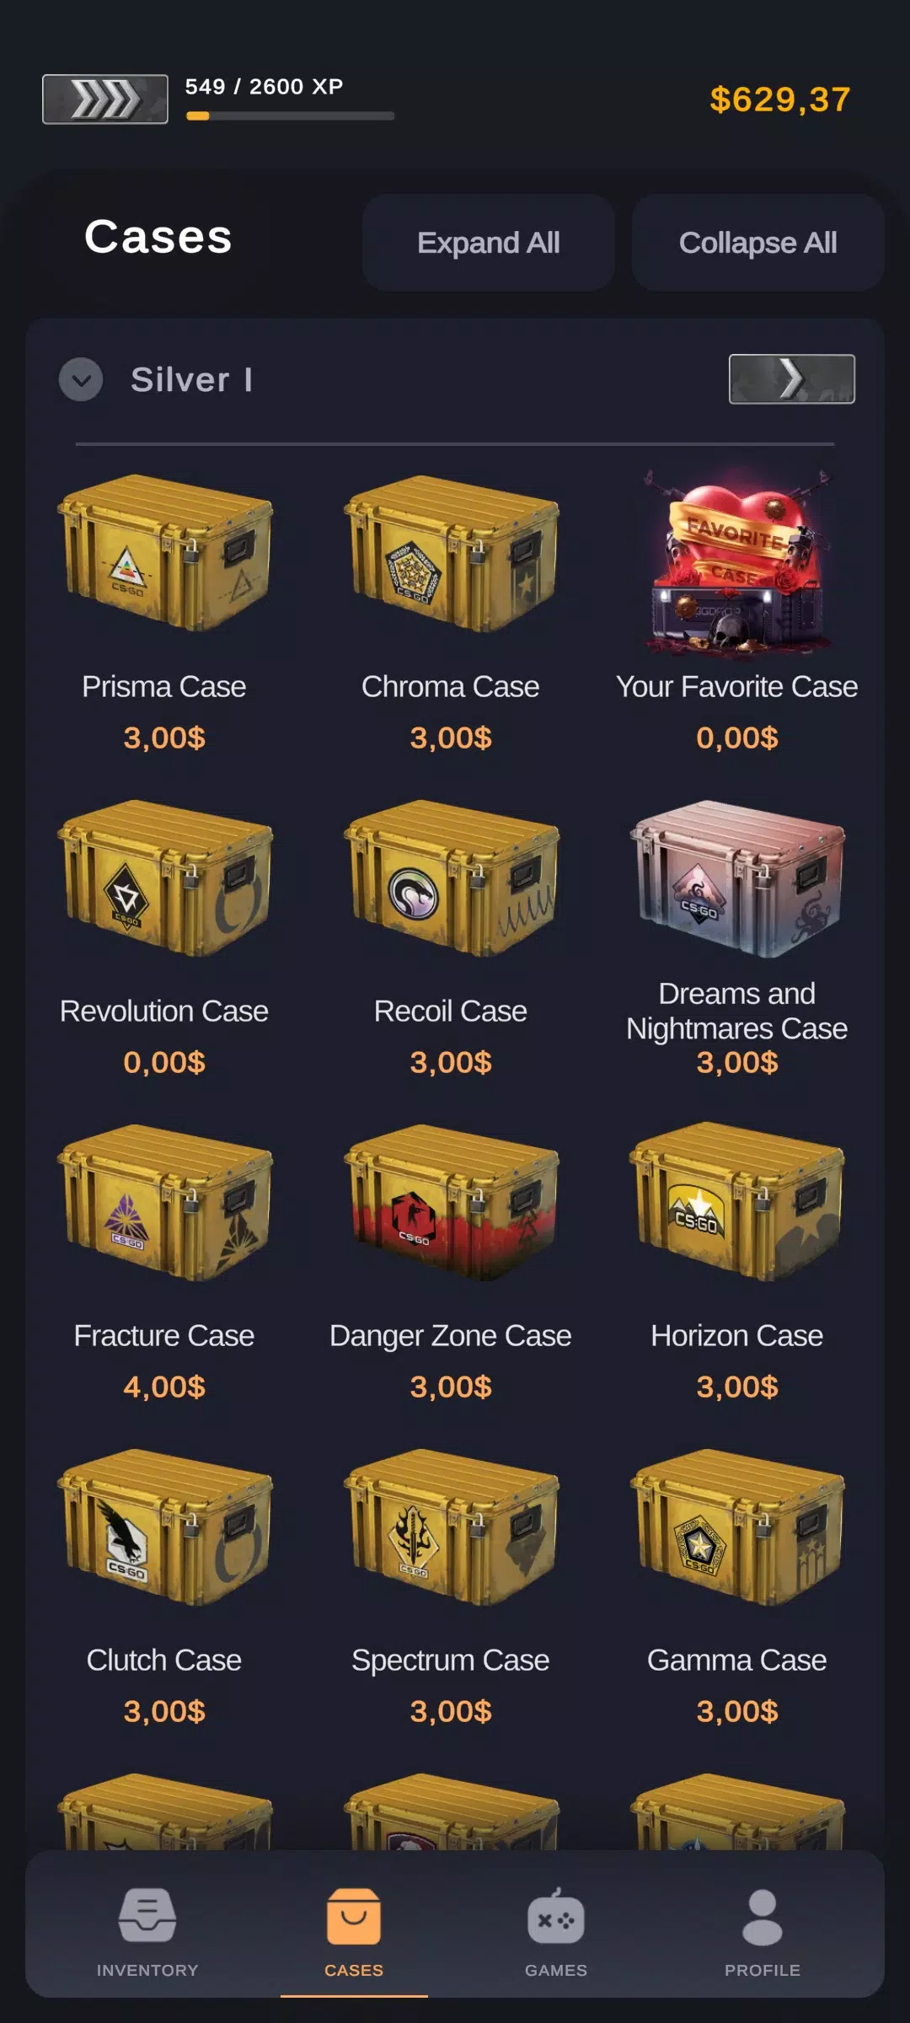
Task: Click the Collapse All button
Action: coord(758,243)
